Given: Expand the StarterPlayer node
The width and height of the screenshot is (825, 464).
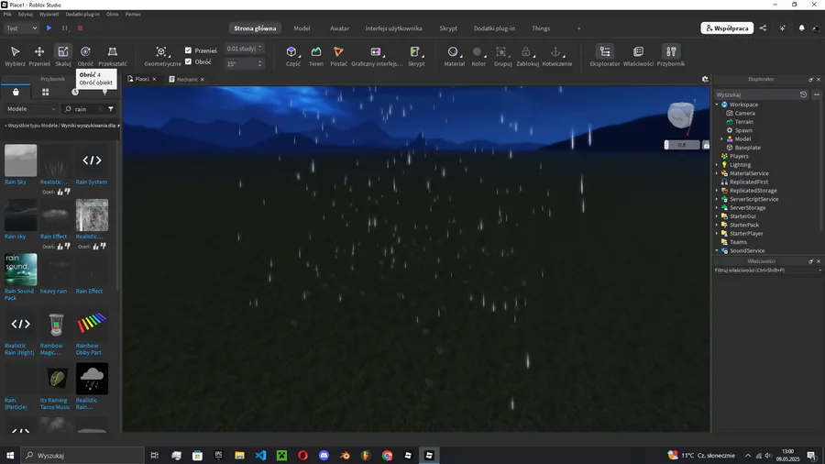Looking at the screenshot, I should point(717,234).
